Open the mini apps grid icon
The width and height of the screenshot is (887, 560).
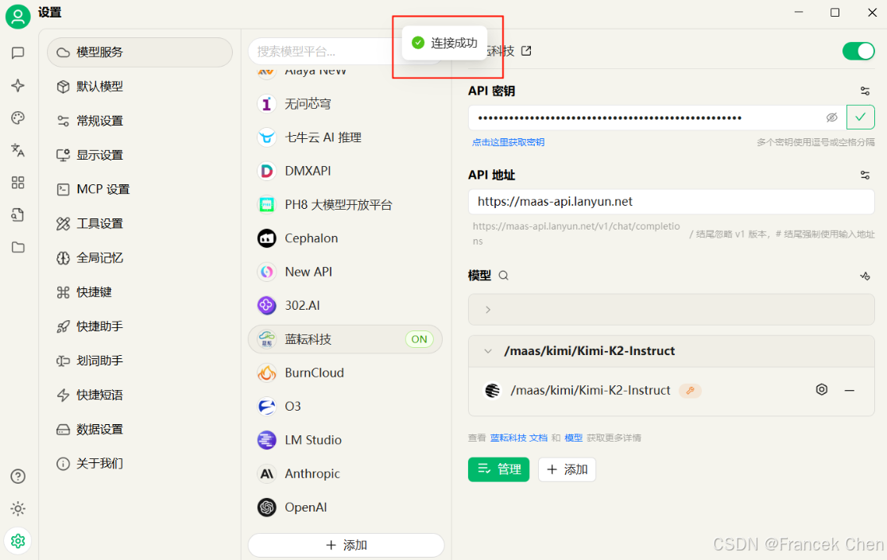coord(18,183)
